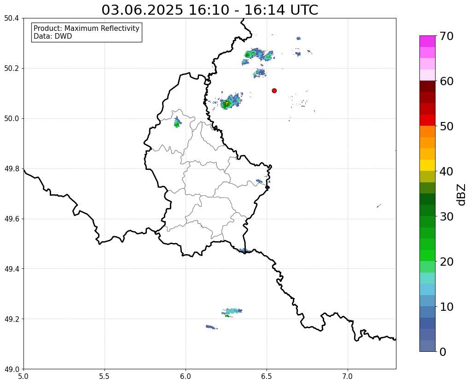Select the yellow 40 dBZ color band
Image resolution: width=471 pixels, height=384 pixels.
427,165
